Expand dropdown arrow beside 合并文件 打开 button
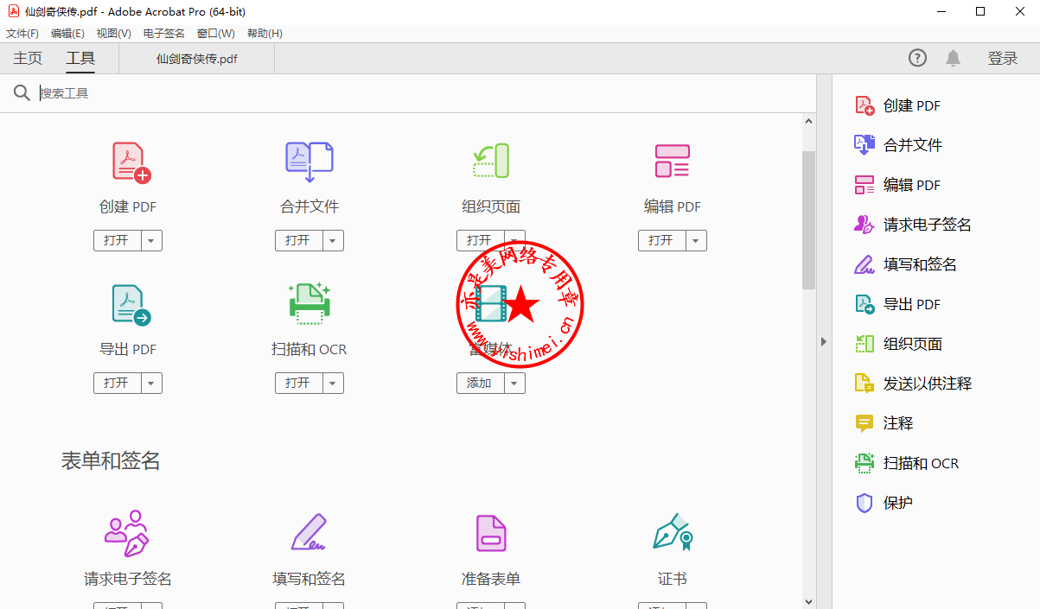Screen dimensions: 1040x609 tap(333, 240)
